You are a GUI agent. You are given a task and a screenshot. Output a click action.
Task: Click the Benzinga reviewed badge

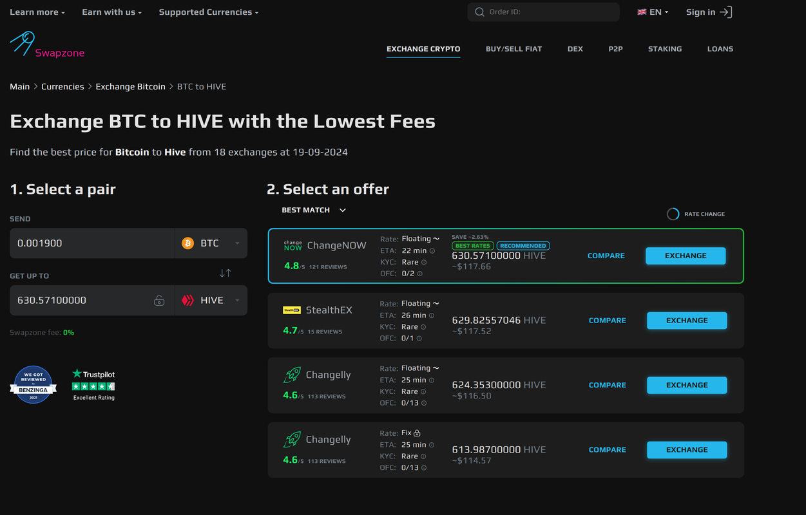pyautogui.click(x=34, y=385)
